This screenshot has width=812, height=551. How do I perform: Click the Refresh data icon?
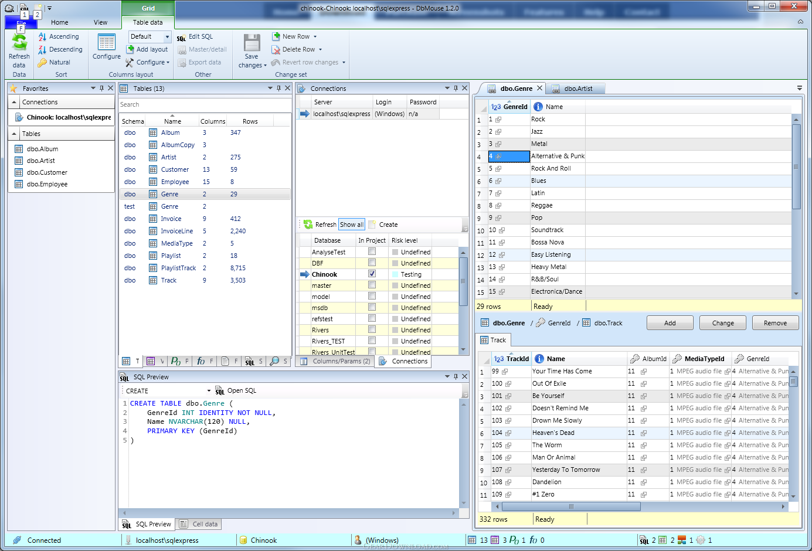tap(19, 42)
